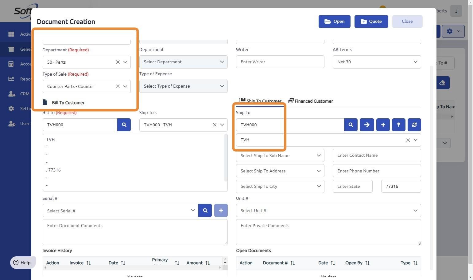The width and height of the screenshot is (473, 280).
Task: Click the Serial # search button
Action: click(205, 211)
